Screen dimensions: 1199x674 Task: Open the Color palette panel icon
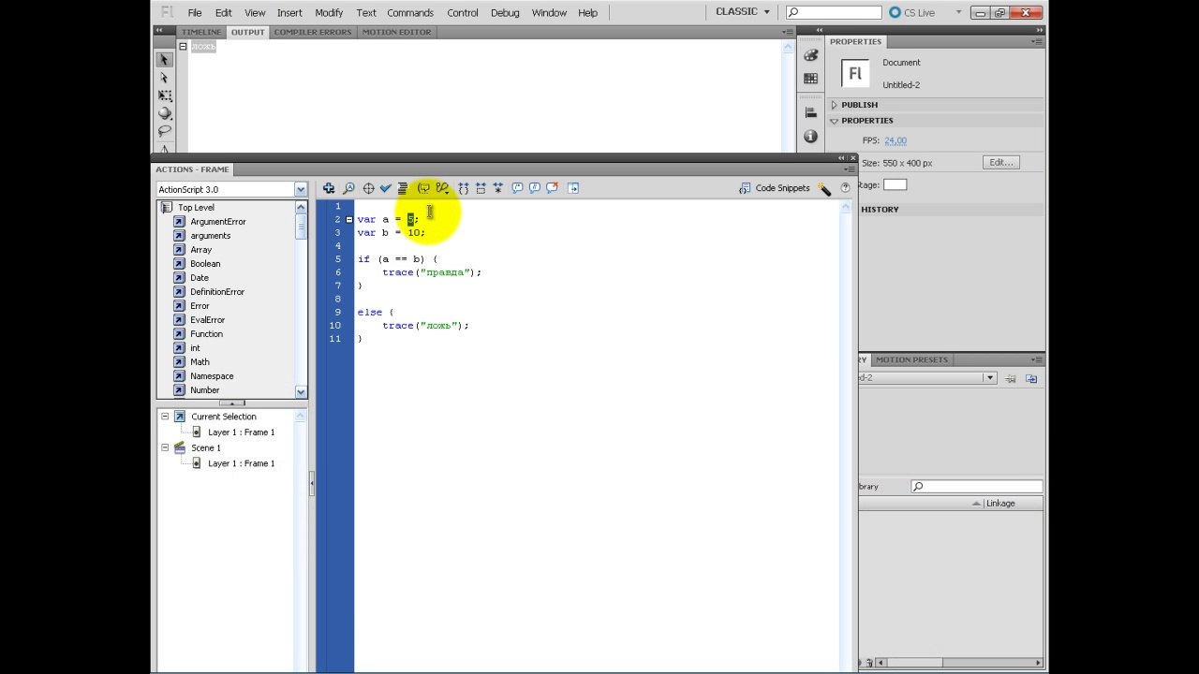[x=811, y=55]
